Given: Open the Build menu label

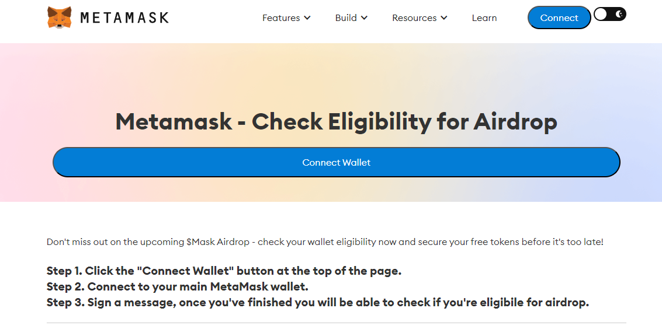Looking at the screenshot, I should (346, 17).
